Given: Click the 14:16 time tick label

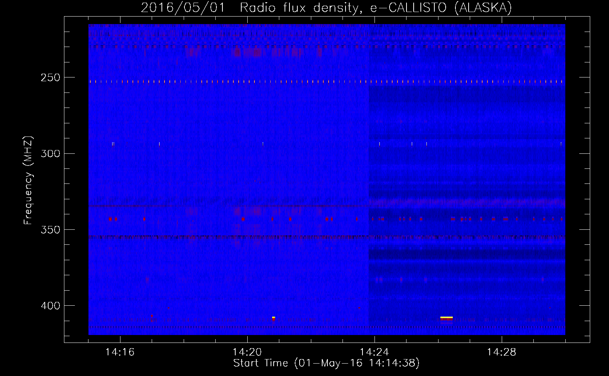Looking at the screenshot, I should [x=120, y=352].
